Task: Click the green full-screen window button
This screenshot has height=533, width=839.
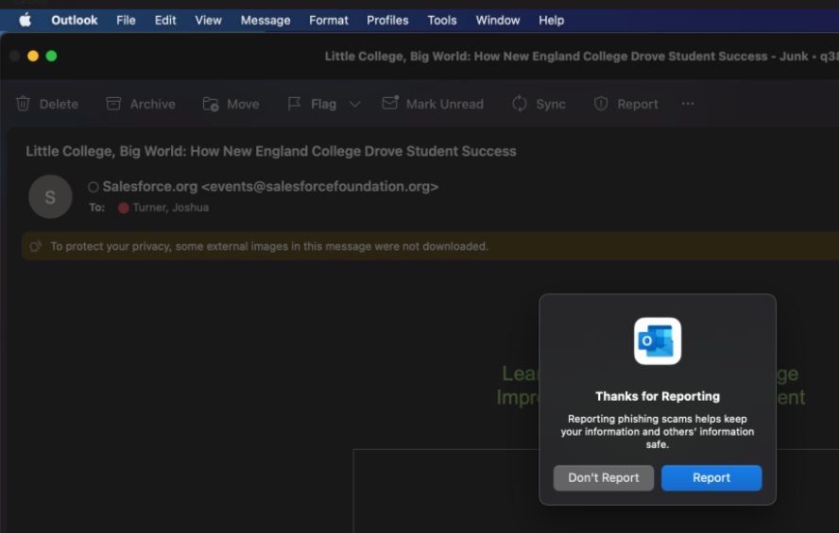Action: 51,56
